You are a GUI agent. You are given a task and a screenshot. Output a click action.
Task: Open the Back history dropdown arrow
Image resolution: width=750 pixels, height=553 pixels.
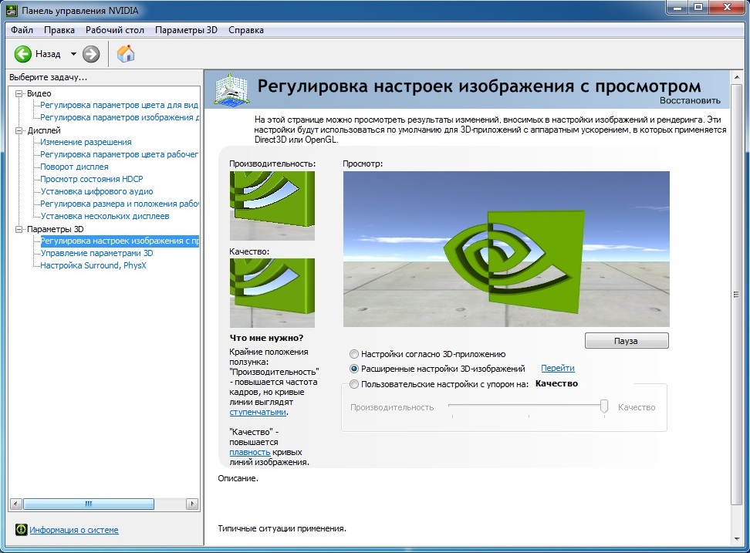(x=73, y=54)
